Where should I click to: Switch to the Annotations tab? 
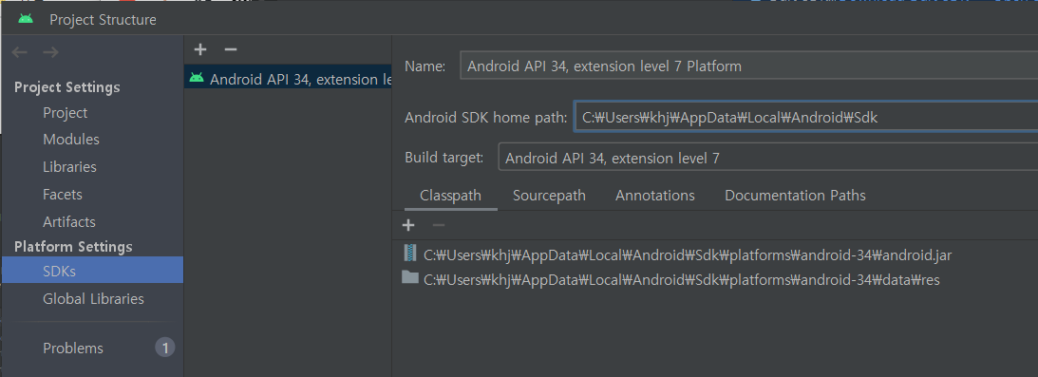[654, 196]
